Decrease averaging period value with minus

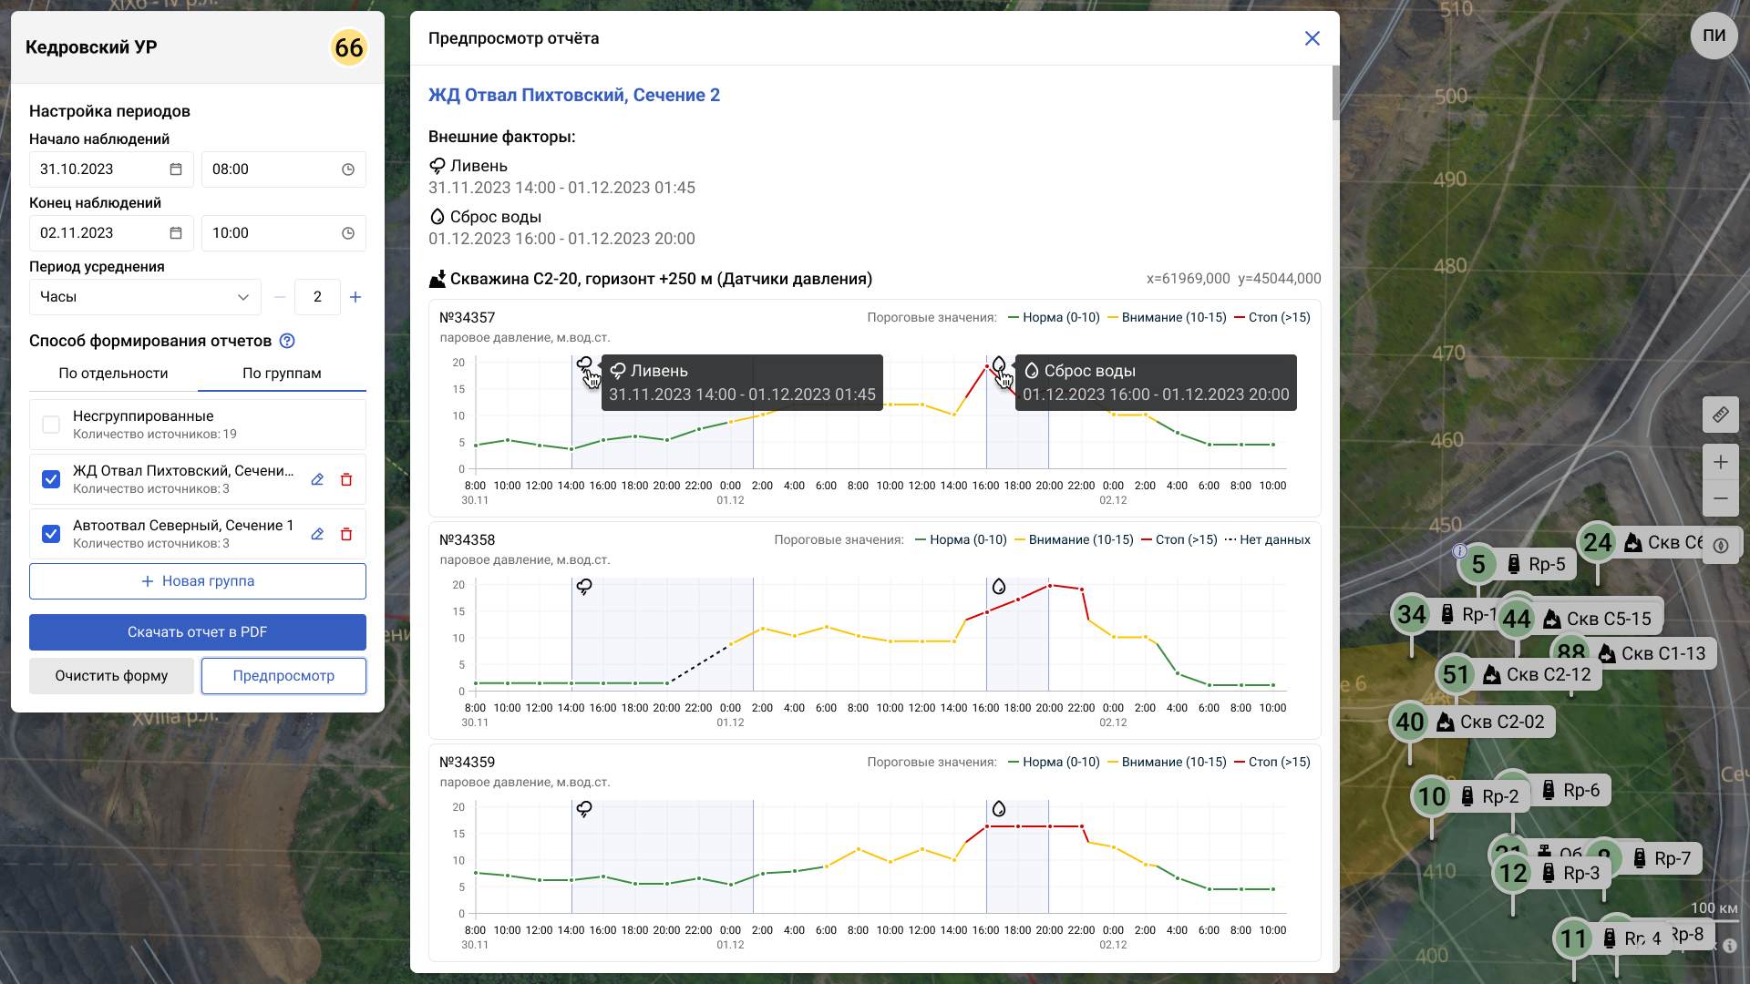280,297
